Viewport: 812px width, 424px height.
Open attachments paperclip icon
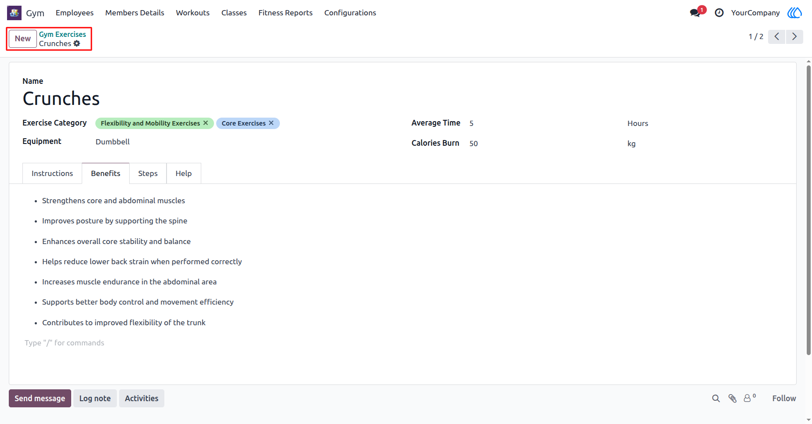(732, 398)
